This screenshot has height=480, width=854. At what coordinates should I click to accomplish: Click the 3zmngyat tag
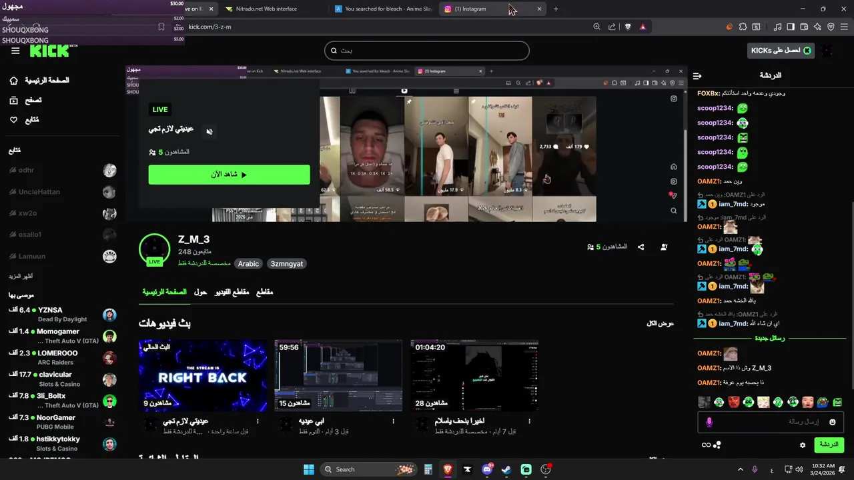tap(287, 264)
